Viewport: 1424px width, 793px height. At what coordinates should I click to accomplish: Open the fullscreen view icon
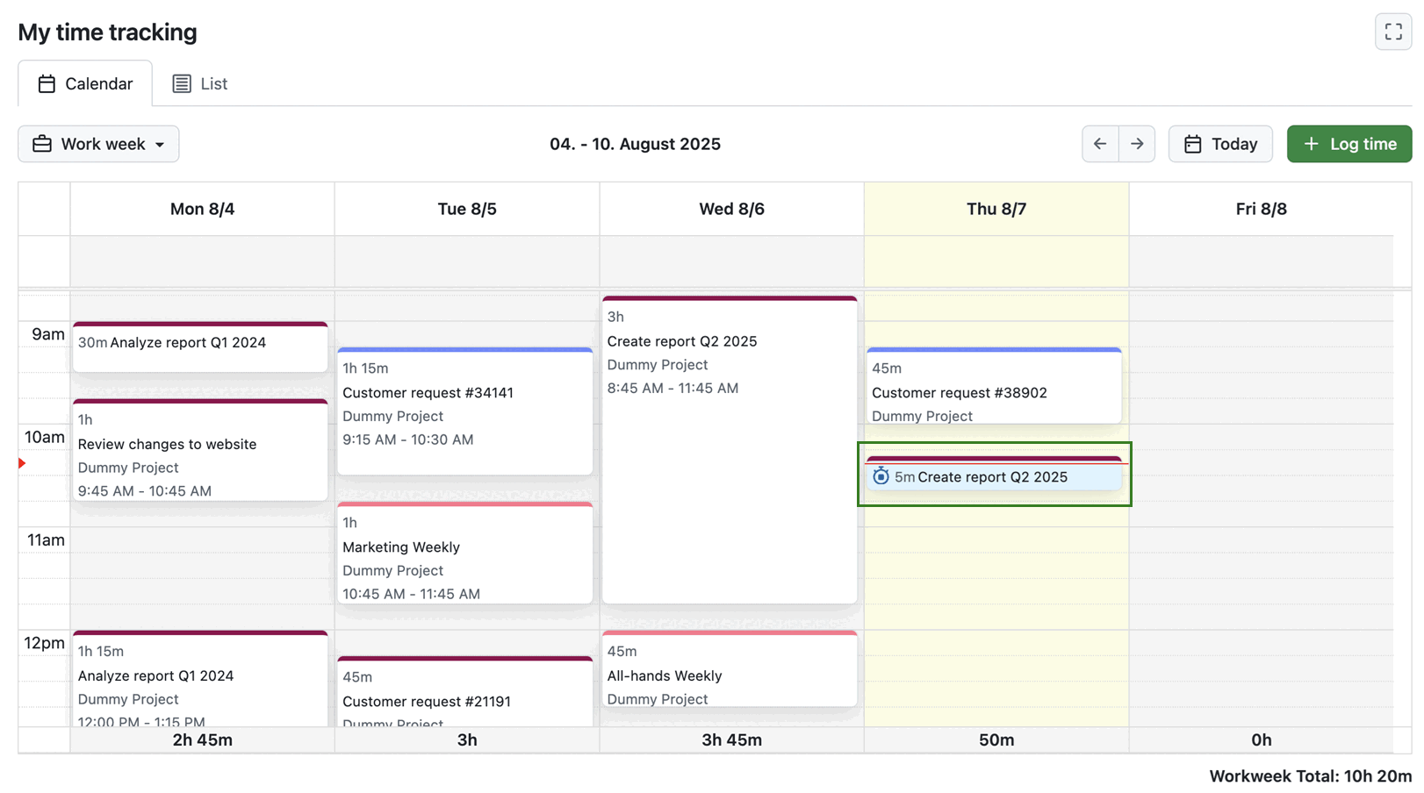click(1393, 31)
